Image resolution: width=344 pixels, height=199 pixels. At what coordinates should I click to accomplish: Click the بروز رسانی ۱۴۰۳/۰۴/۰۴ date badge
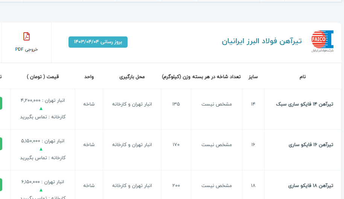point(98,42)
